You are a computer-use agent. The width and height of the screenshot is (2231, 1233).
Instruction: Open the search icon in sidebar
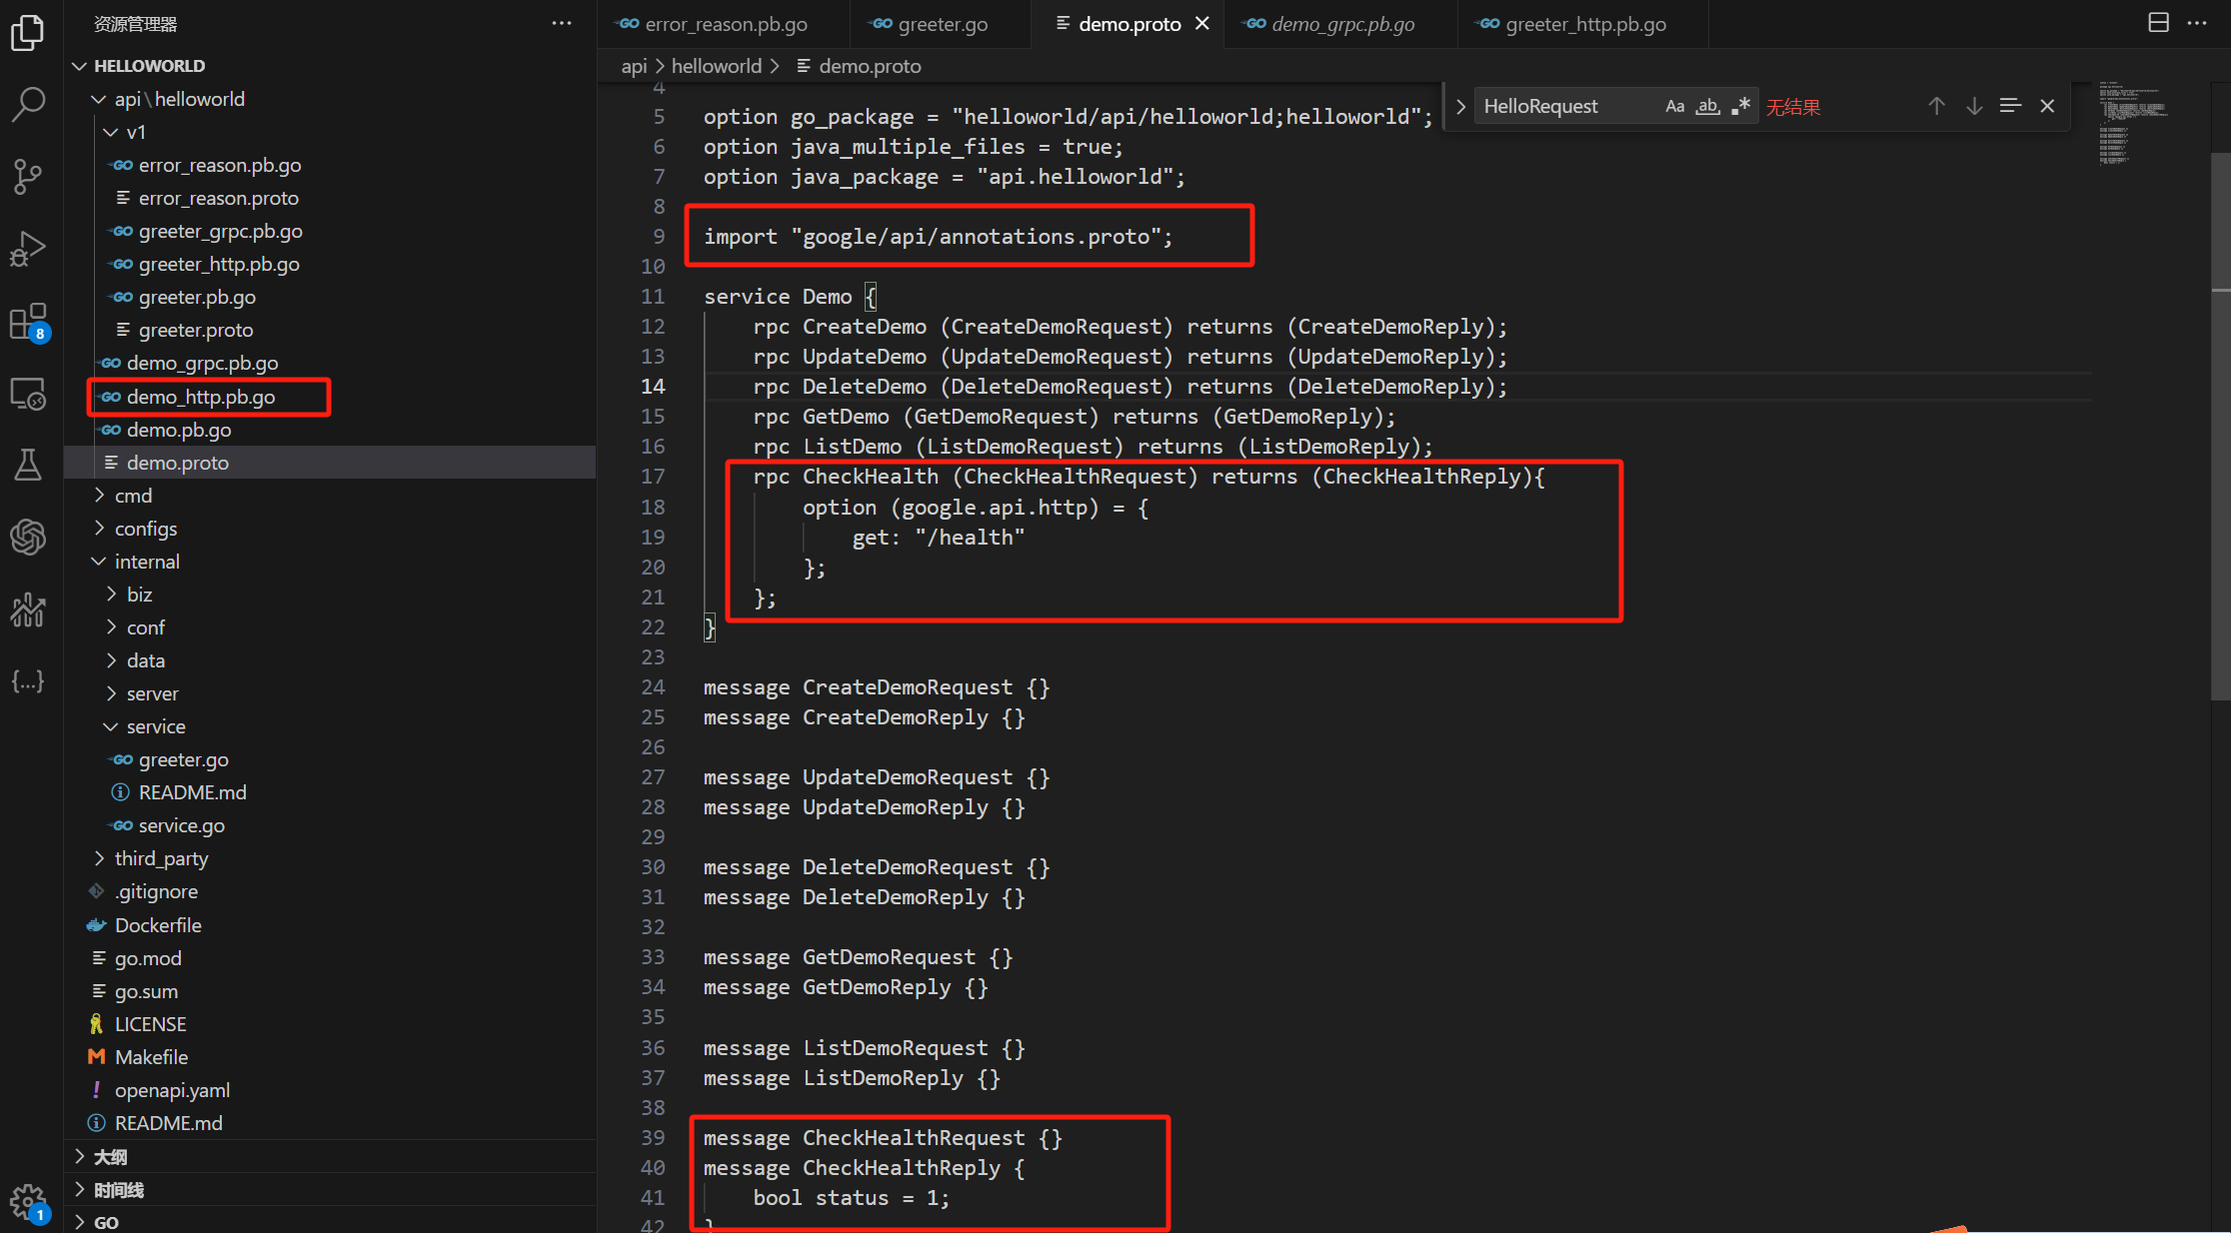click(x=30, y=103)
